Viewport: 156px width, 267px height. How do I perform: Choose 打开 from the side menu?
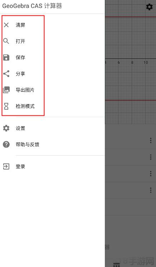(20, 41)
